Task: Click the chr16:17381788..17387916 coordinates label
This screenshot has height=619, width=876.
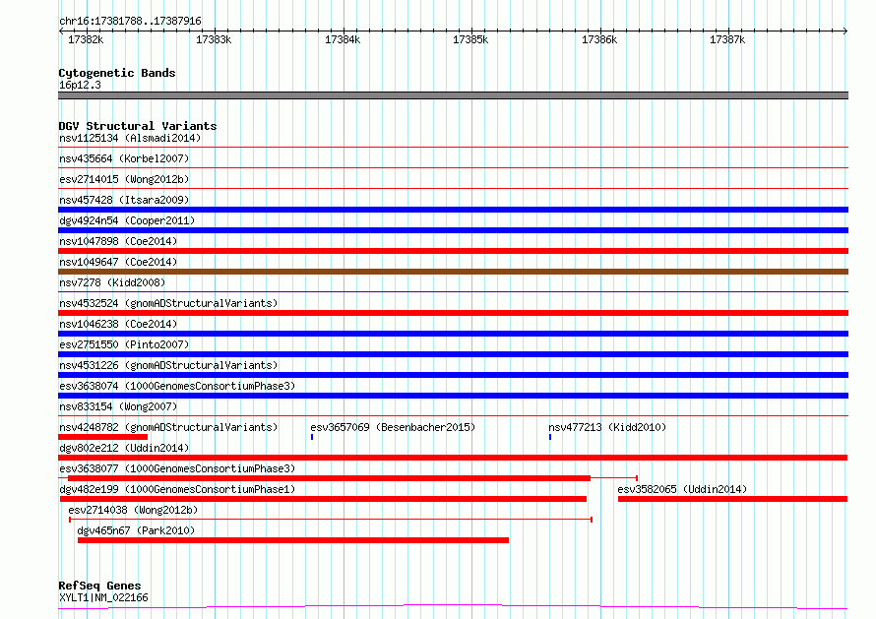Action: (130, 22)
